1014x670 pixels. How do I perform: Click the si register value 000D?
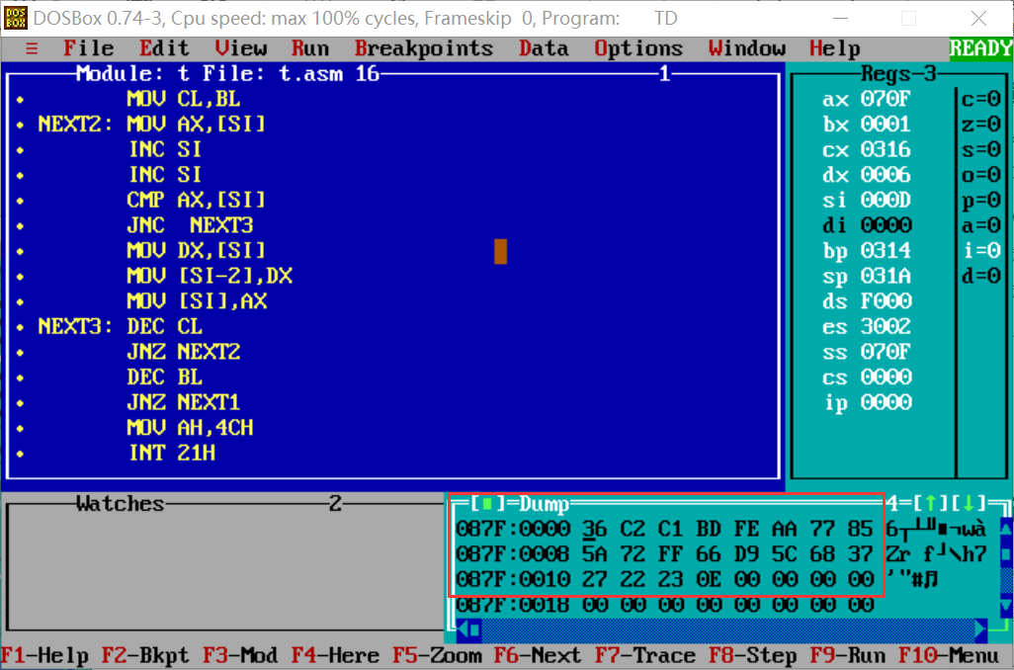[886, 200]
